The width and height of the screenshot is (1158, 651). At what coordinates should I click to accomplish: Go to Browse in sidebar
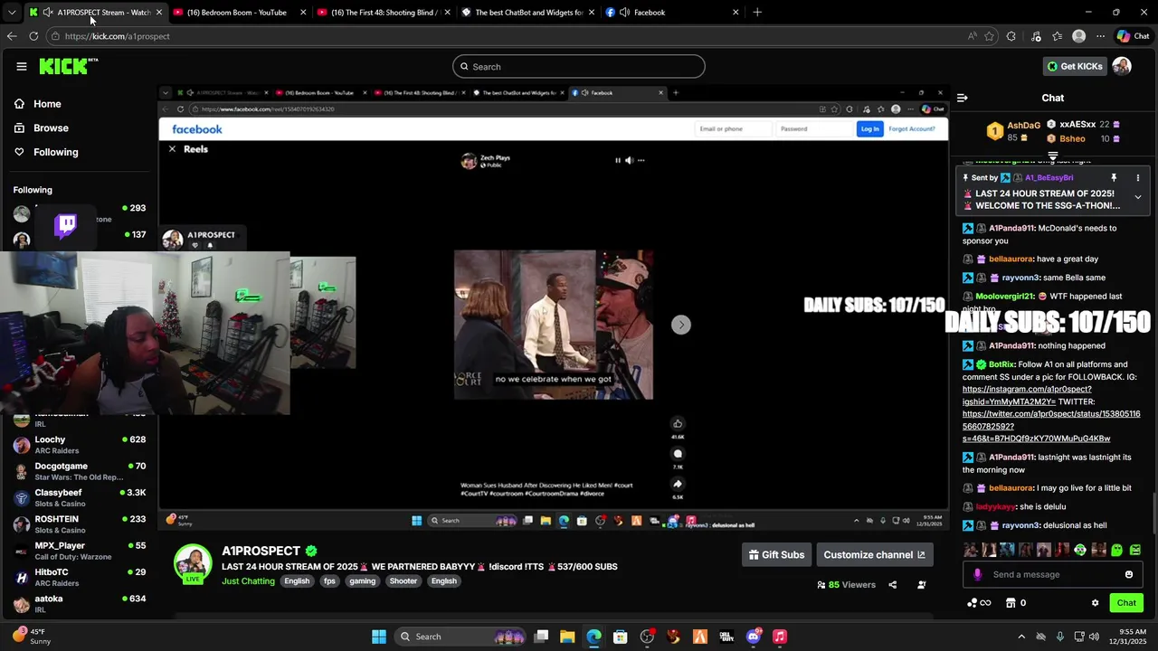click(x=42, y=128)
